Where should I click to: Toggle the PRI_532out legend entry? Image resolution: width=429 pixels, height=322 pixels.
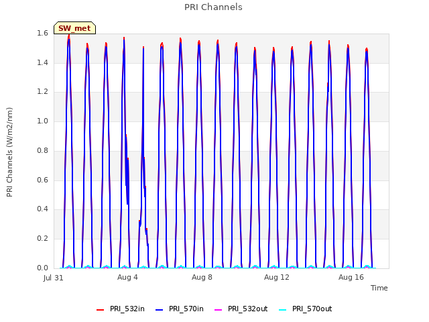[x=241, y=309]
